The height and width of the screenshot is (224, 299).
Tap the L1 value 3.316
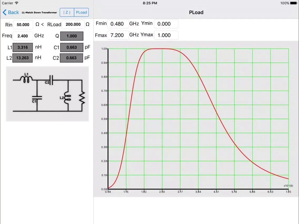click(22, 47)
